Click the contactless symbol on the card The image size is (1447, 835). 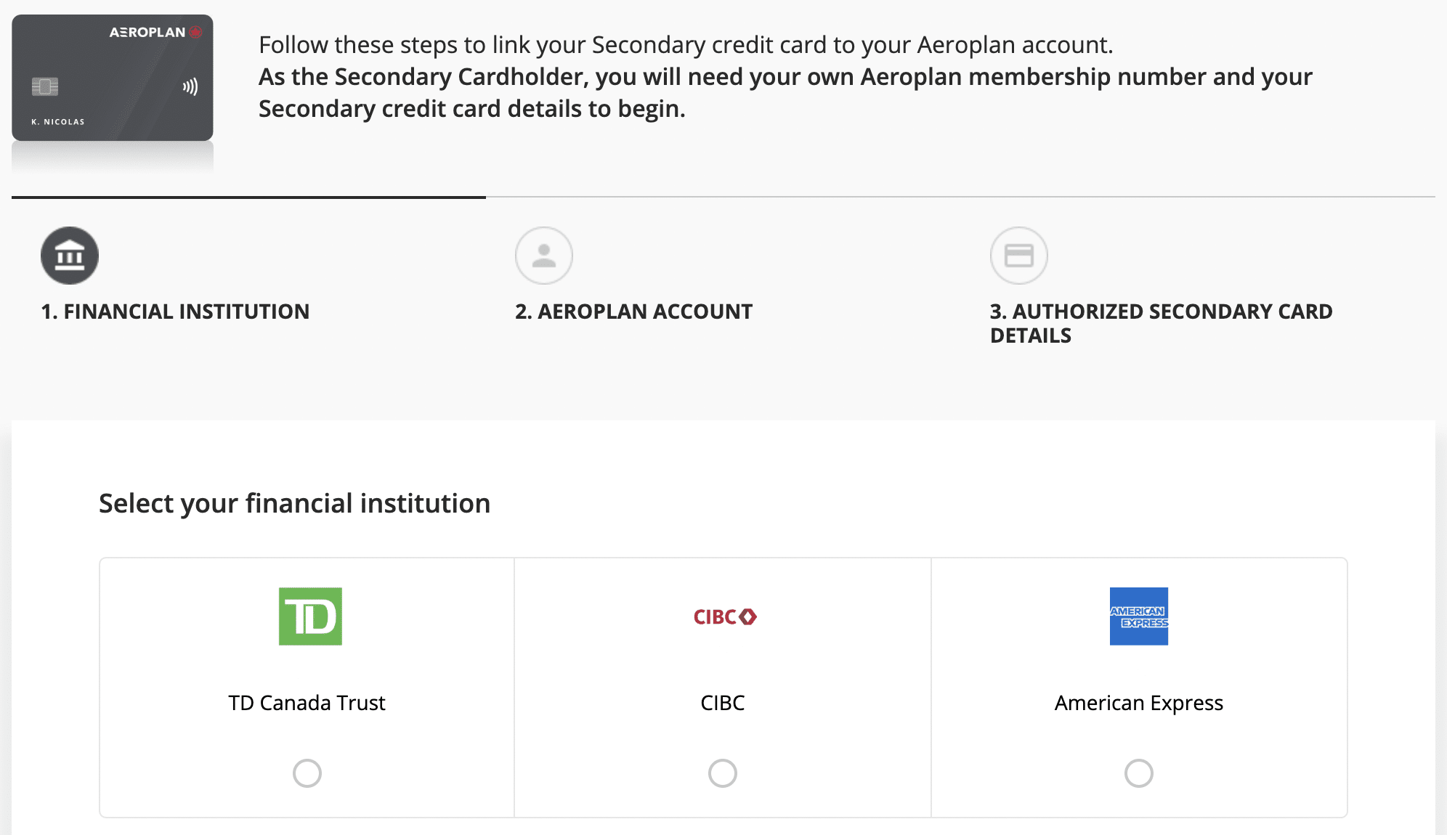coord(190,87)
